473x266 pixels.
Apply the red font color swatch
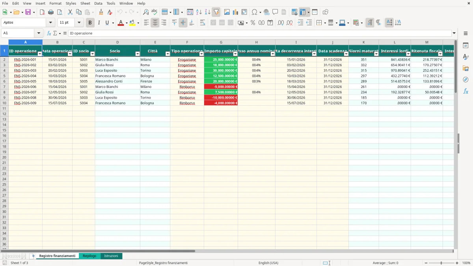(121, 23)
